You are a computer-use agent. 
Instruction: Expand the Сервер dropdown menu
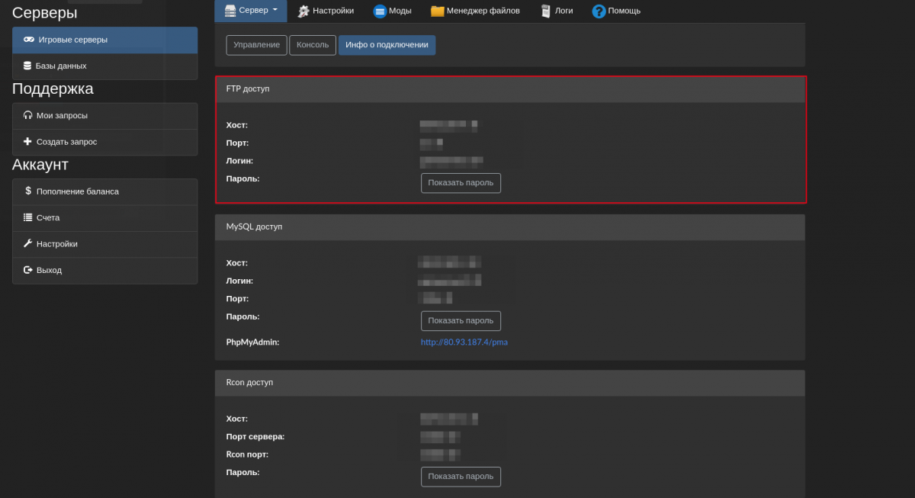pos(251,11)
